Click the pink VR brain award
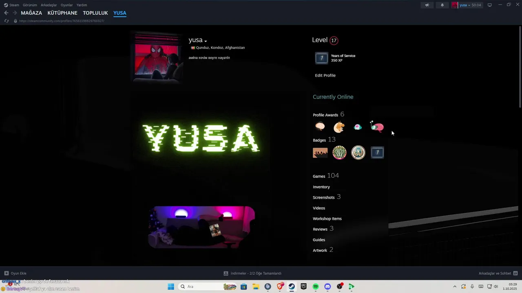The height and width of the screenshot is (293, 522). click(x=377, y=127)
